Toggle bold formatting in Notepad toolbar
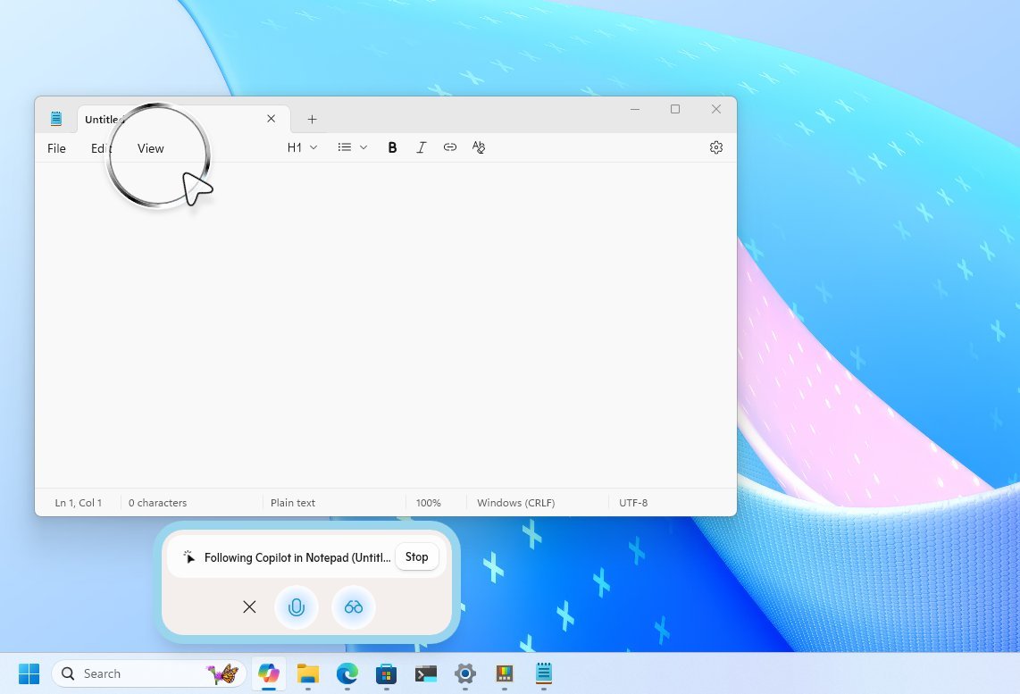The width and height of the screenshot is (1020, 694). click(392, 147)
